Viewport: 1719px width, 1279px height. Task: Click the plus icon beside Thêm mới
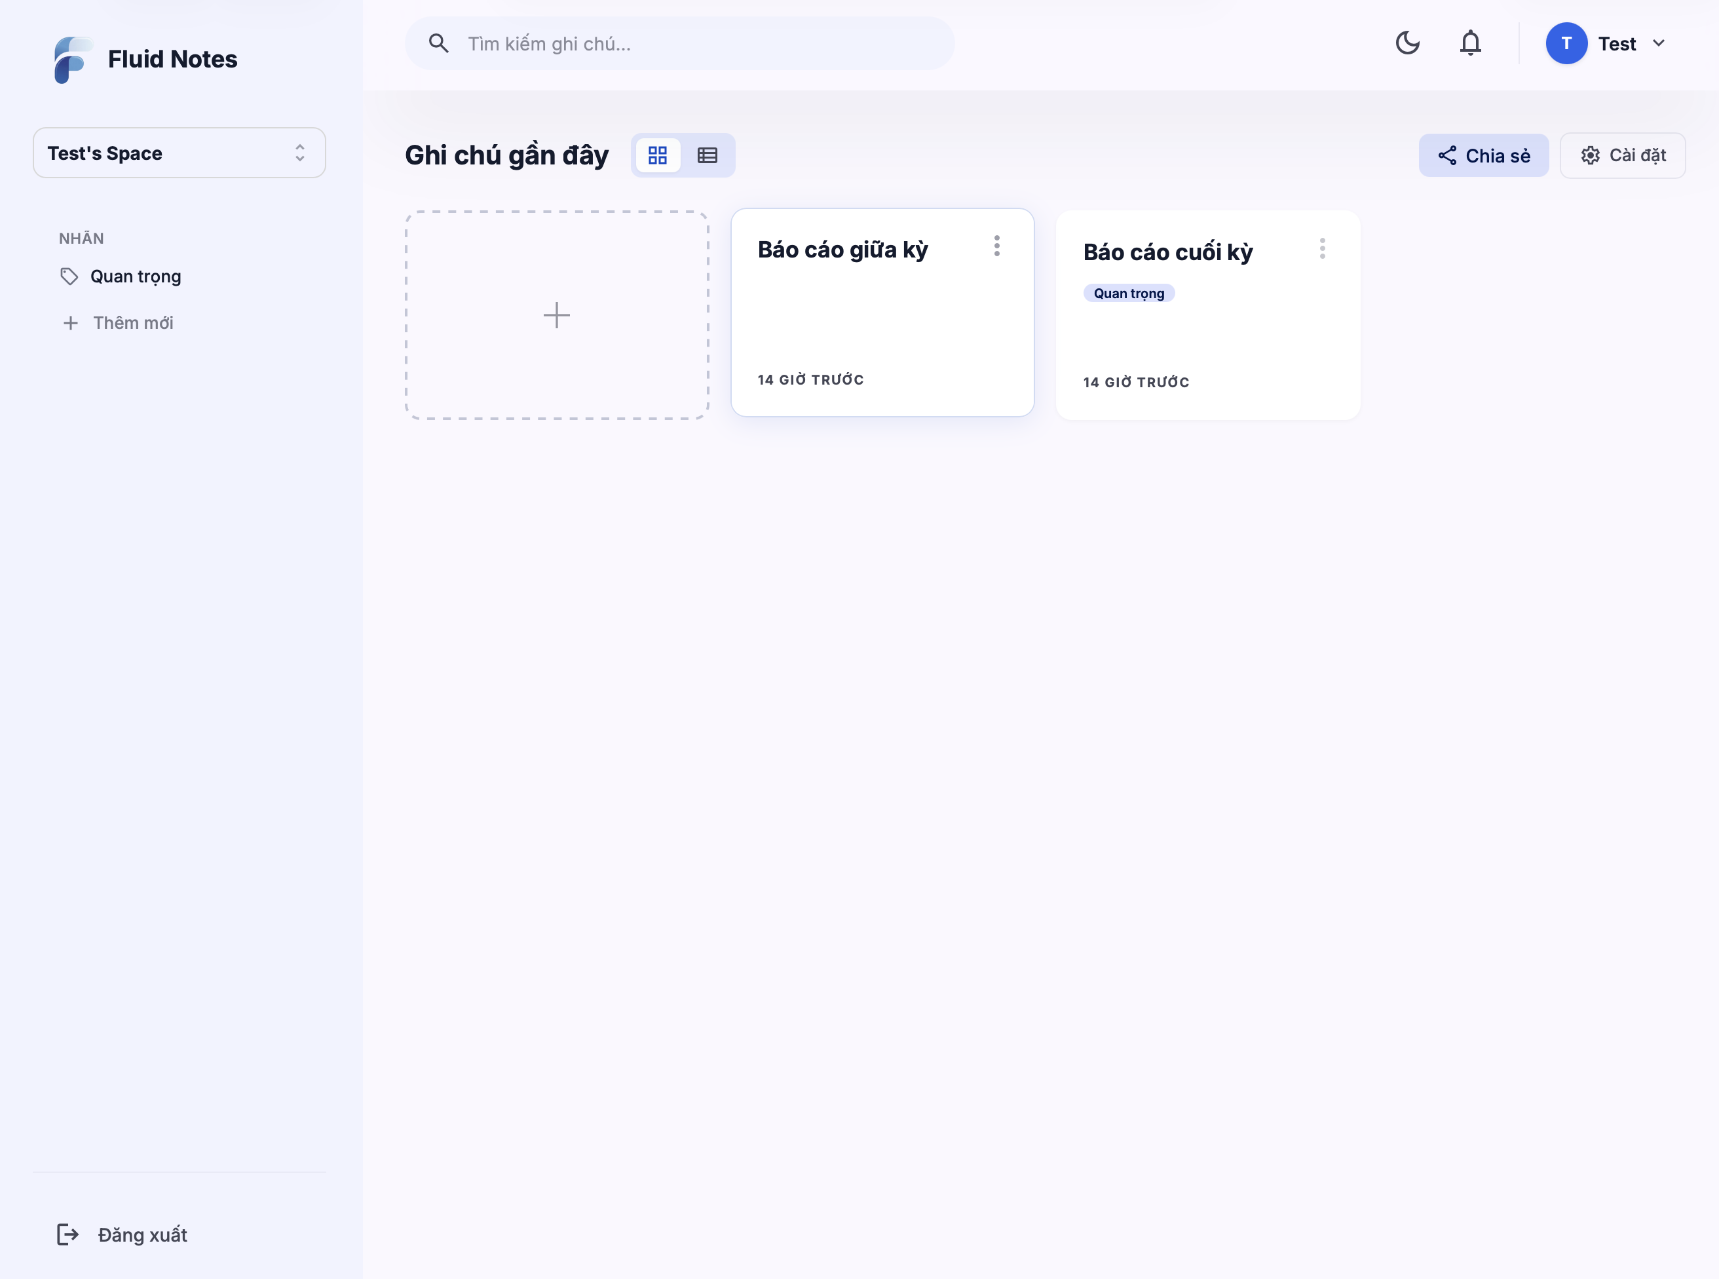point(71,323)
